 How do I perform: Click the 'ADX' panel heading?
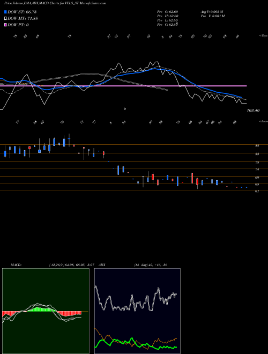[x=102, y=265]
